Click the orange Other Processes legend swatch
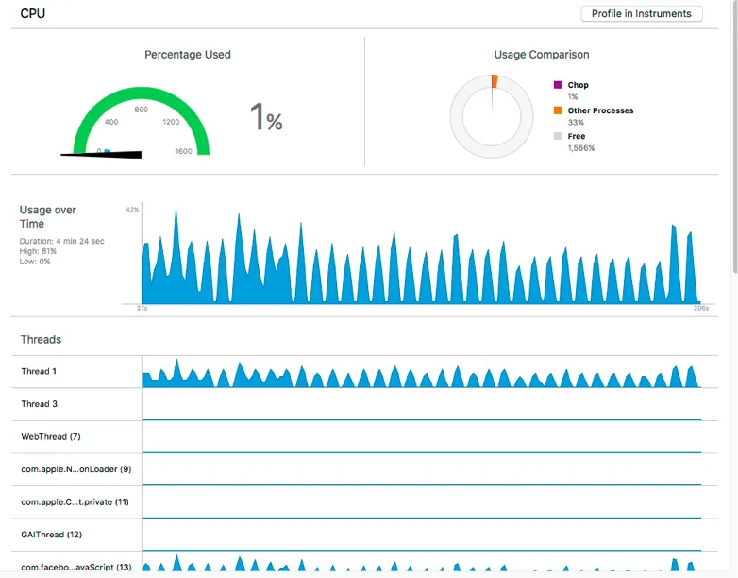 [558, 110]
